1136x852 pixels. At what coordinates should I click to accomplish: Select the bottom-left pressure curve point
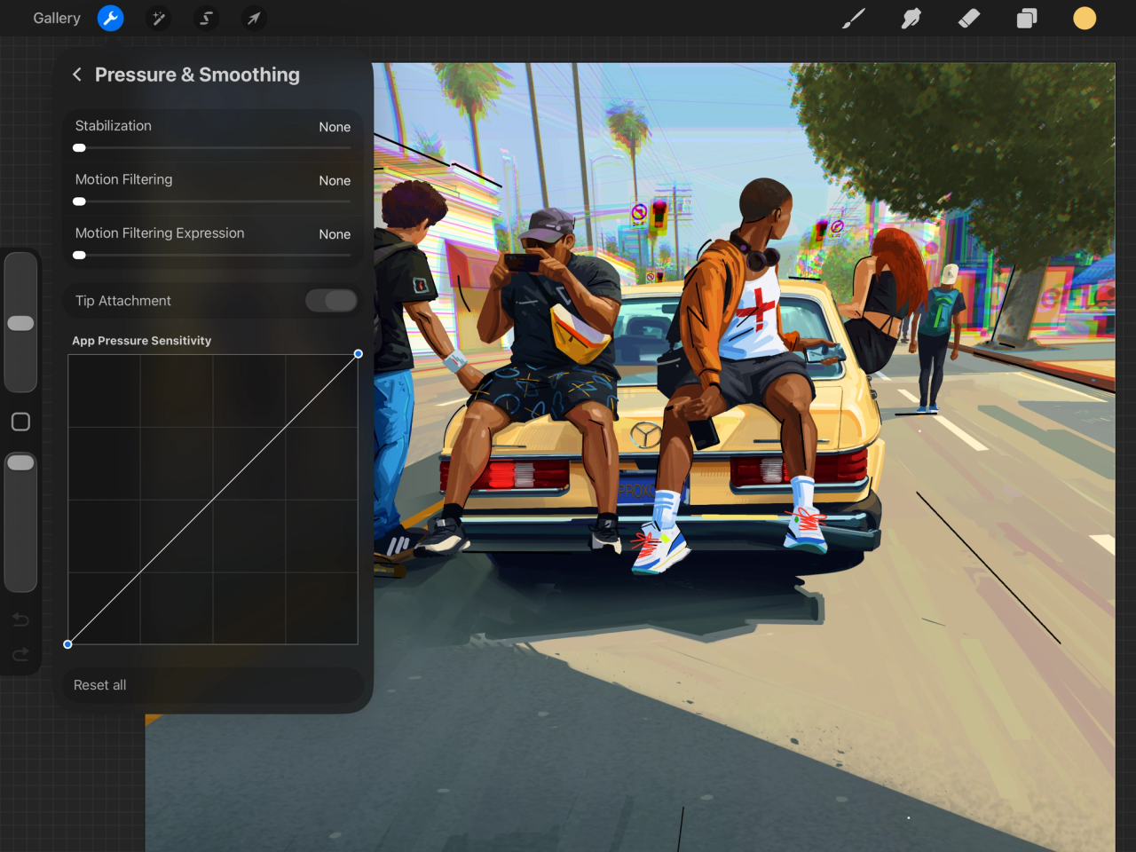tap(67, 644)
